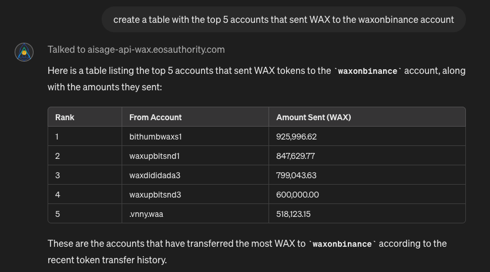Click the 'Rank' column header

point(65,117)
